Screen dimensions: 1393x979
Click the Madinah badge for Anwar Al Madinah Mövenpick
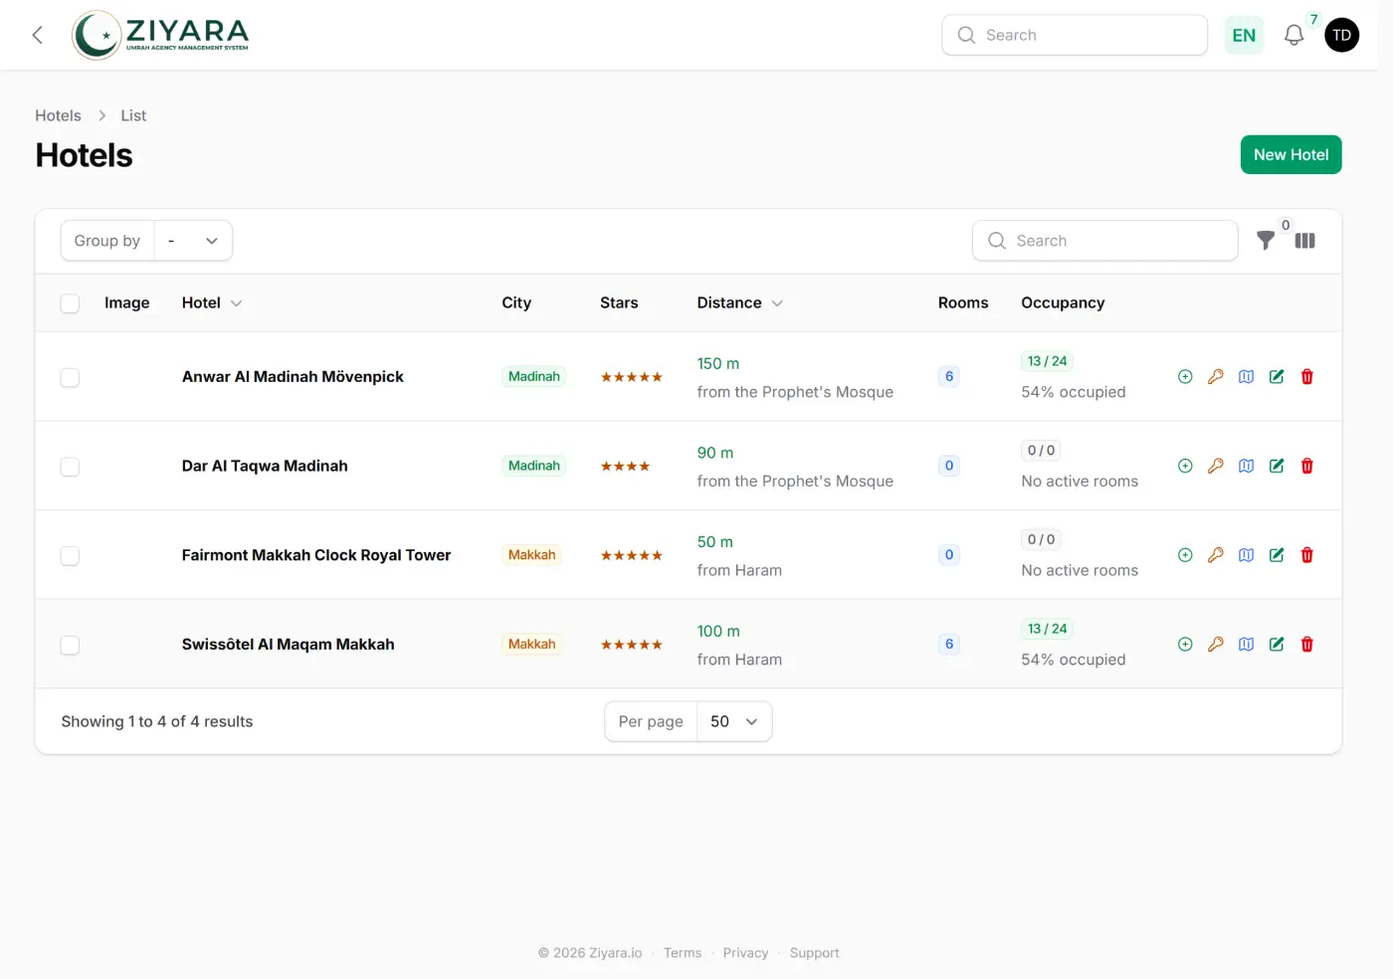tap(534, 377)
